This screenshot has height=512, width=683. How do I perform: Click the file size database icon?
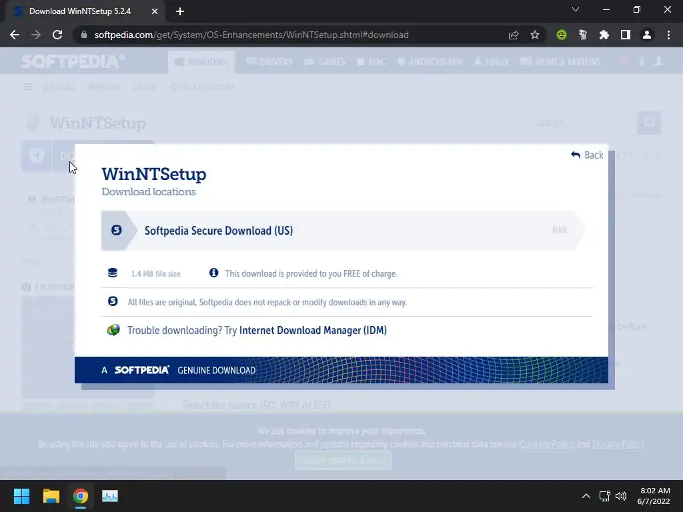(113, 273)
